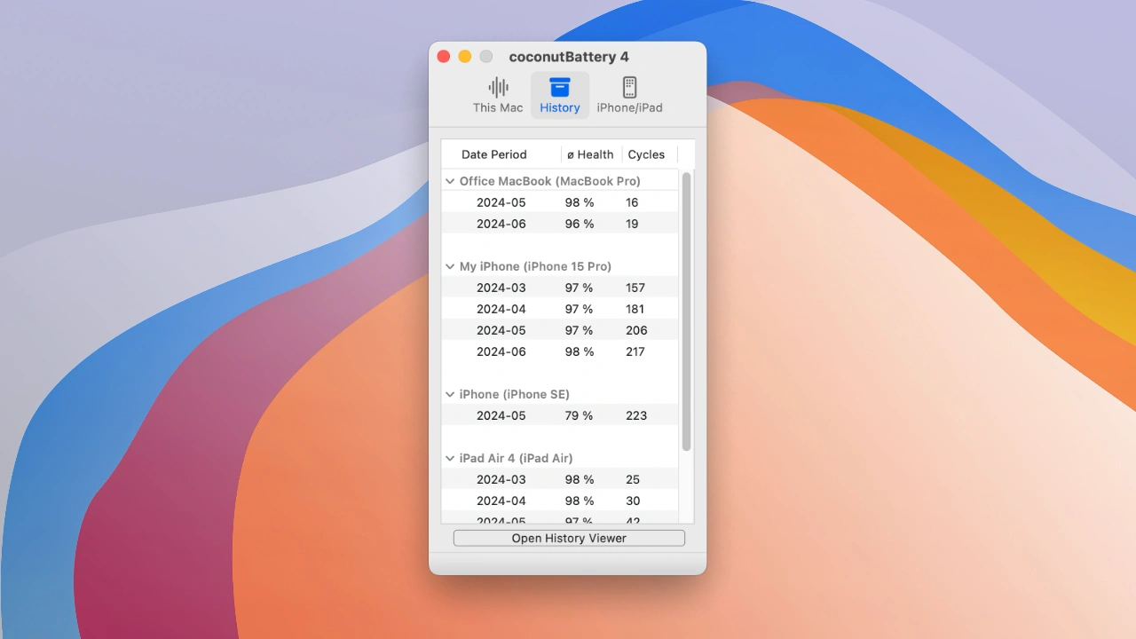Click Open History Viewer button
The image size is (1136, 639).
569,538
